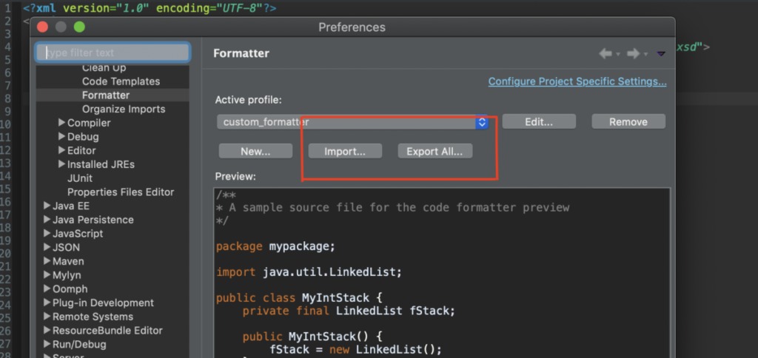Close the Preferences window with the red button
The width and height of the screenshot is (758, 358).
pos(42,27)
